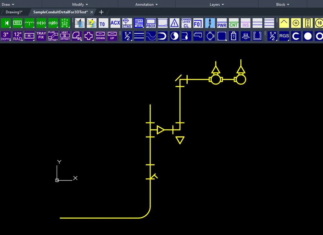Image resolution: width=323 pixels, height=235 pixels.
Task: Add a triangle revision marker 1
Action: click(x=174, y=23)
